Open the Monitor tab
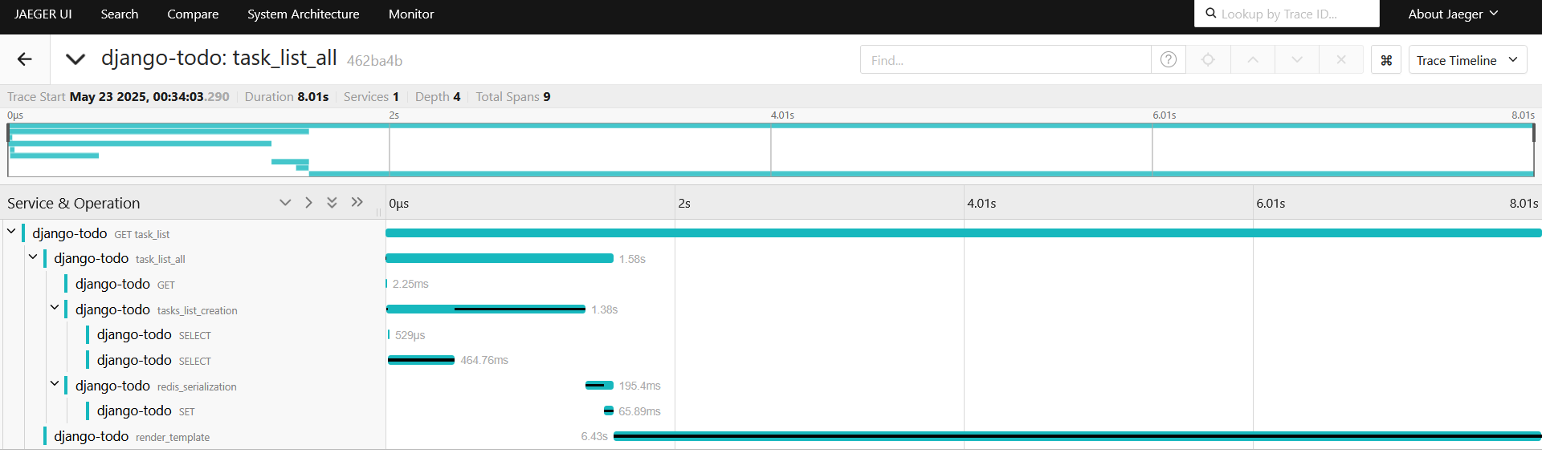The height and width of the screenshot is (453, 1542). (x=411, y=14)
